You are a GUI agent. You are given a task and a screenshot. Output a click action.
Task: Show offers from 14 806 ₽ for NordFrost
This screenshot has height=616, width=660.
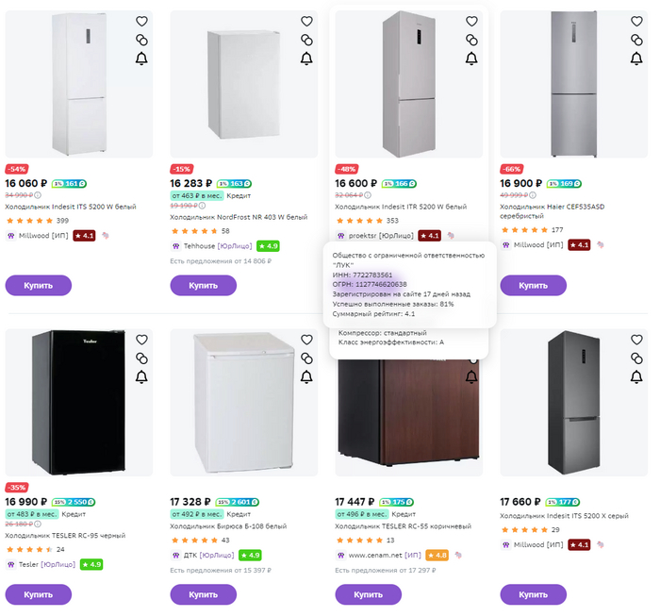220,260
